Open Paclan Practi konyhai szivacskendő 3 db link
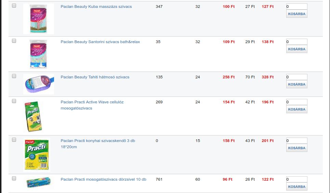The height and width of the screenshot is (193, 330). tap(98, 144)
